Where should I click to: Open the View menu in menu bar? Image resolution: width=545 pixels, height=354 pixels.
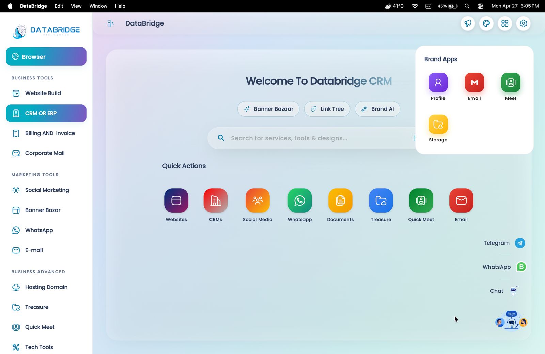[76, 6]
